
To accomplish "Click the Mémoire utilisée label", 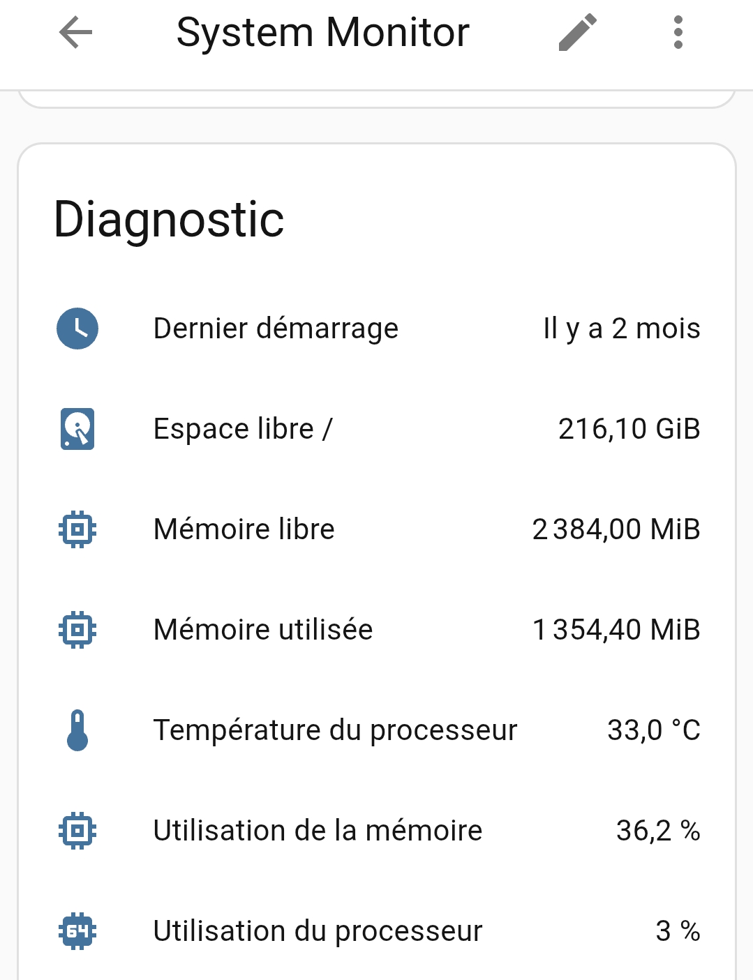I will 263,630.
